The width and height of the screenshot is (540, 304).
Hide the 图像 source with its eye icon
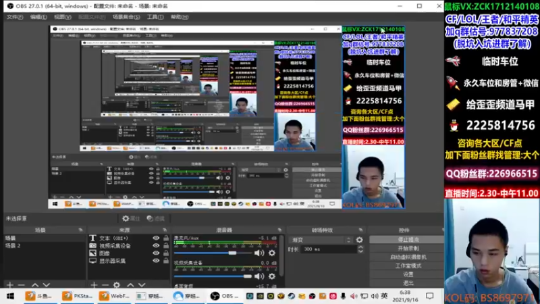point(156,253)
